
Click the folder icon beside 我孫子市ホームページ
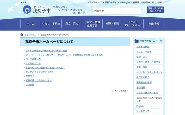(x=136, y=41)
